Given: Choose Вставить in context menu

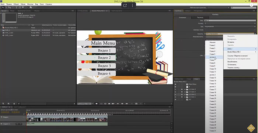Looking at the screenshot, I should (231, 42).
